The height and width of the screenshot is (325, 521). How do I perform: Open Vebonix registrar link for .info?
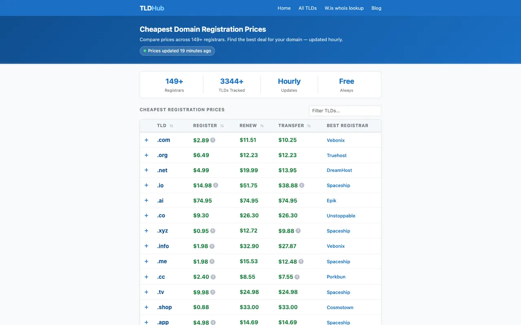click(336, 246)
